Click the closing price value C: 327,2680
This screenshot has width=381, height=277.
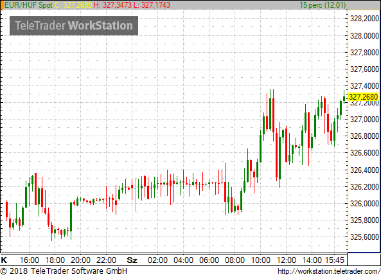[73, 5]
